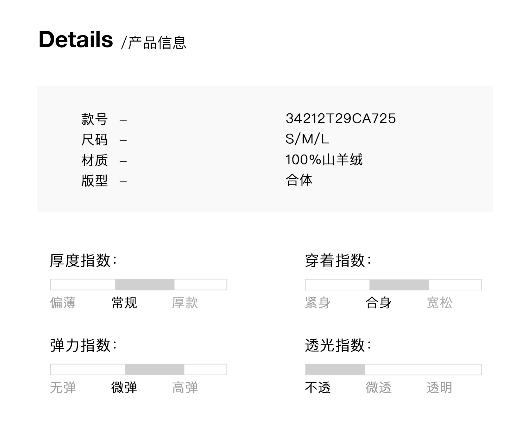Click the Details heading
Screen dimensions: 528x440
coord(76,39)
